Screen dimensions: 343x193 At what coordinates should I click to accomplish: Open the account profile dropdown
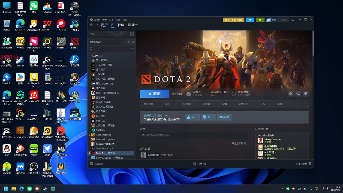point(277,20)
